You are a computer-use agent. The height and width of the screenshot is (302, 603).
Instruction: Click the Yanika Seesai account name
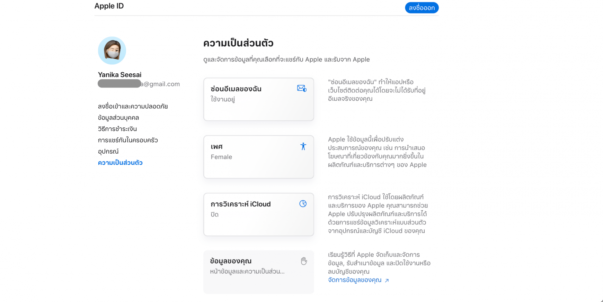coord(119,75)
